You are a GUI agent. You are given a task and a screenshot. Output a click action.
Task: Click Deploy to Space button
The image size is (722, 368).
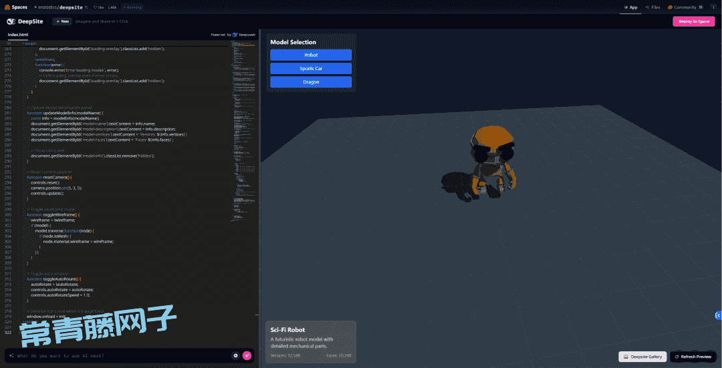click(693, 21)
